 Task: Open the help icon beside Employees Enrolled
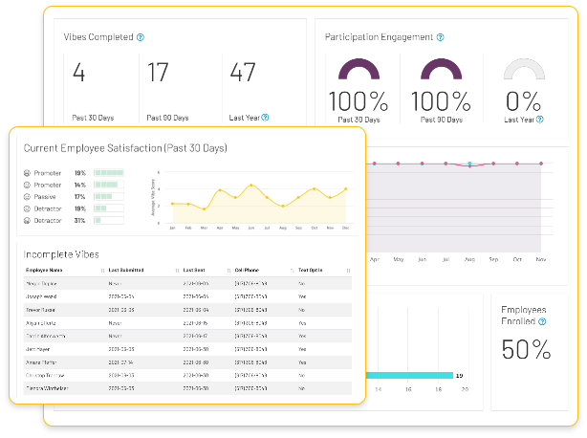coord(542,321)
